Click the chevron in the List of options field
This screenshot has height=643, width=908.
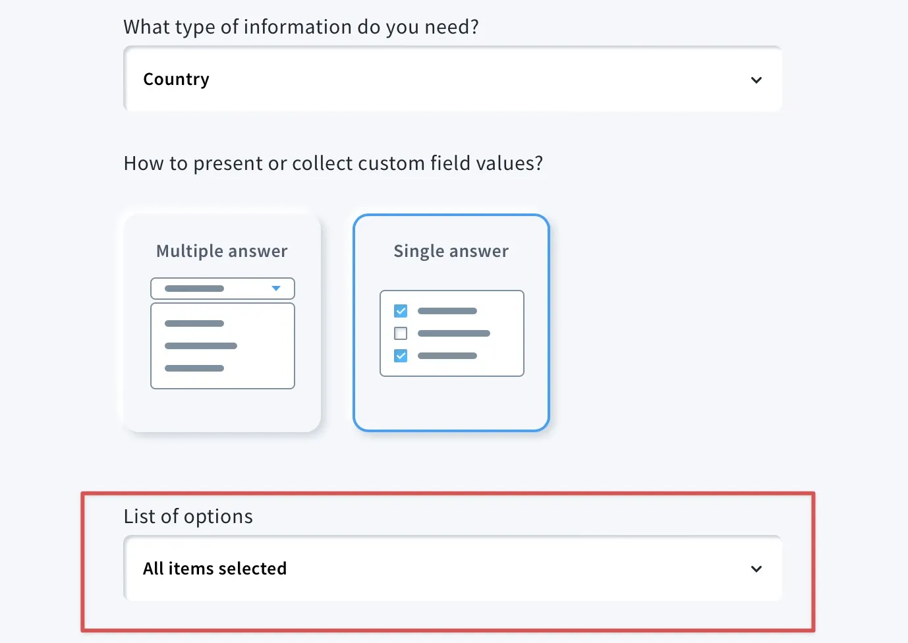click(x=756, y=569)
